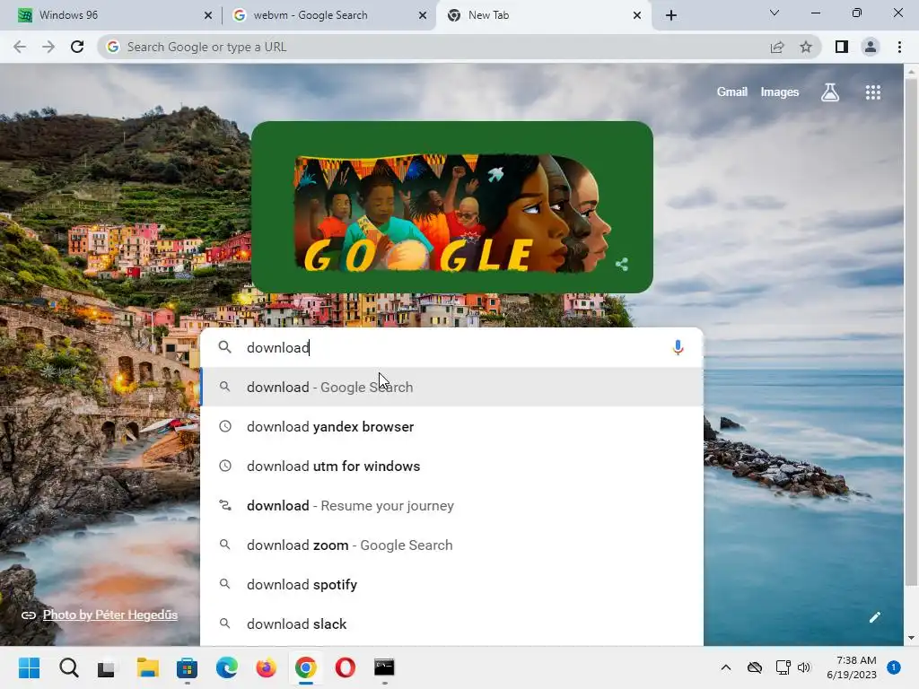
Task: Share the Google Doodle
Action: pyautogui.click(x=622, y=265)
